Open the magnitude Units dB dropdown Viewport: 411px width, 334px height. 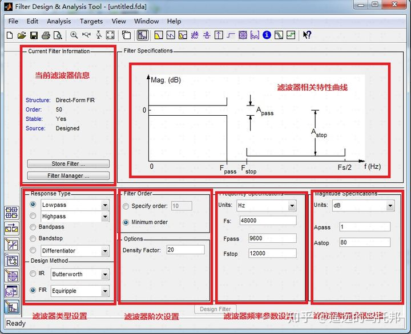pos(390,206)
